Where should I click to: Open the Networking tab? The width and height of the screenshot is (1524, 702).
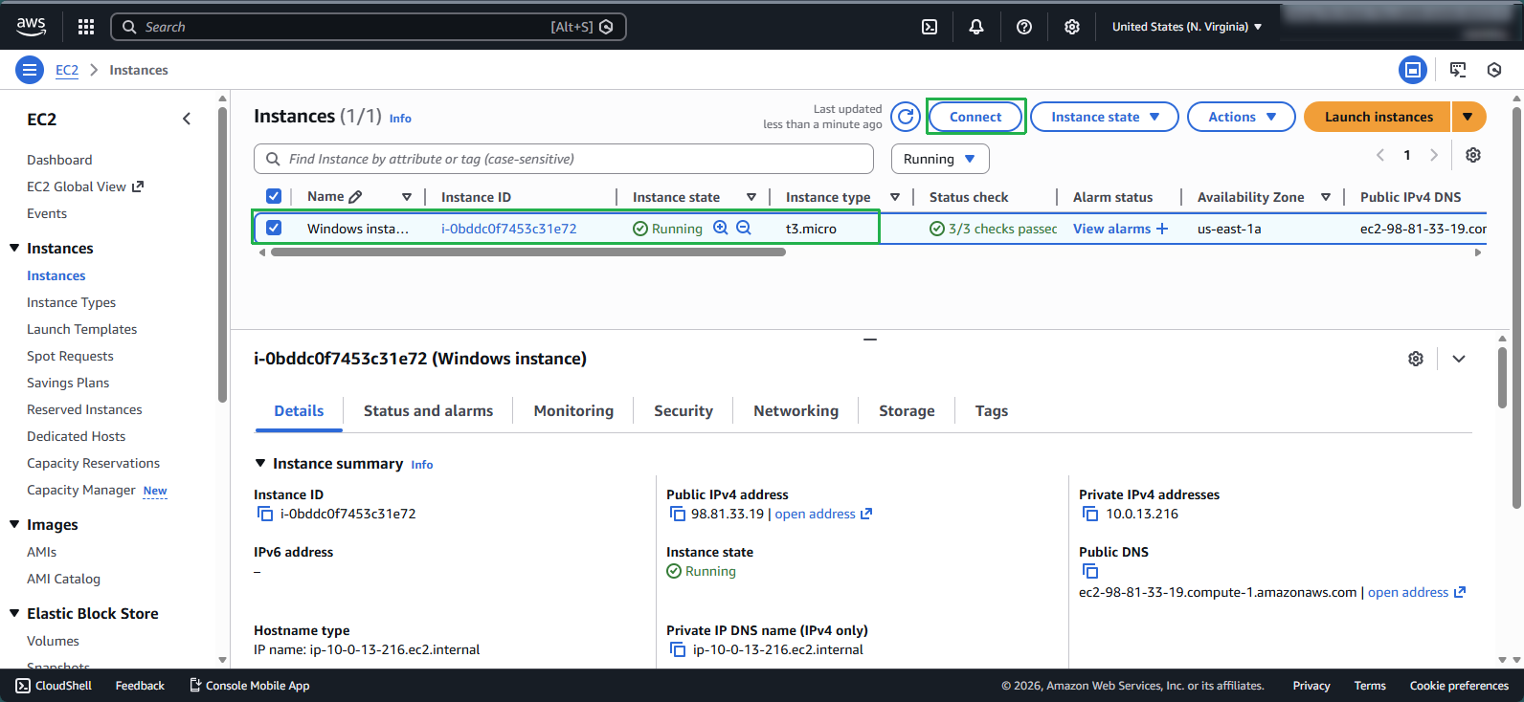(796, 411)
